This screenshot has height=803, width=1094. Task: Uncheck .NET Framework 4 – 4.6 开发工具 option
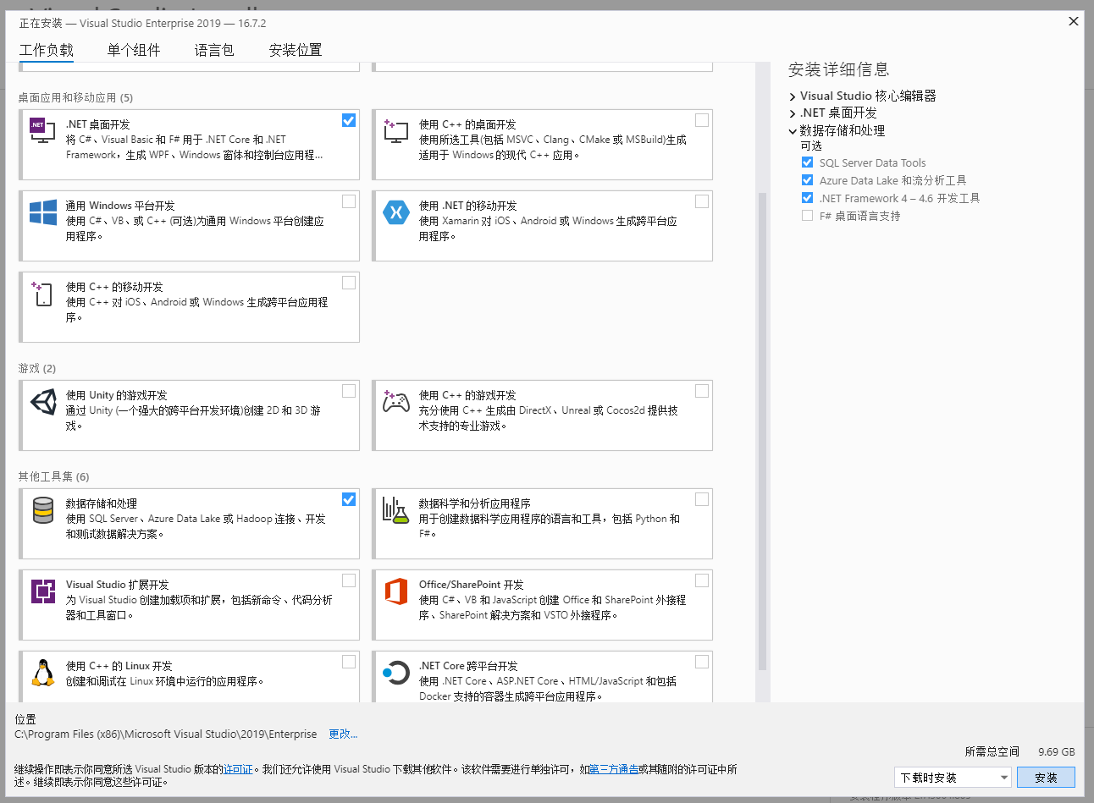pyautogui.click(x=807, y=198)
